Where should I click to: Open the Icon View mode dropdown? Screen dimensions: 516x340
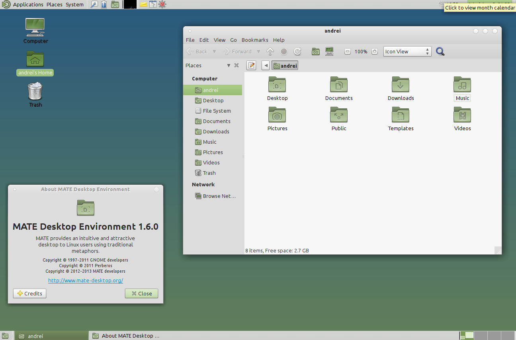pos(407,51)
